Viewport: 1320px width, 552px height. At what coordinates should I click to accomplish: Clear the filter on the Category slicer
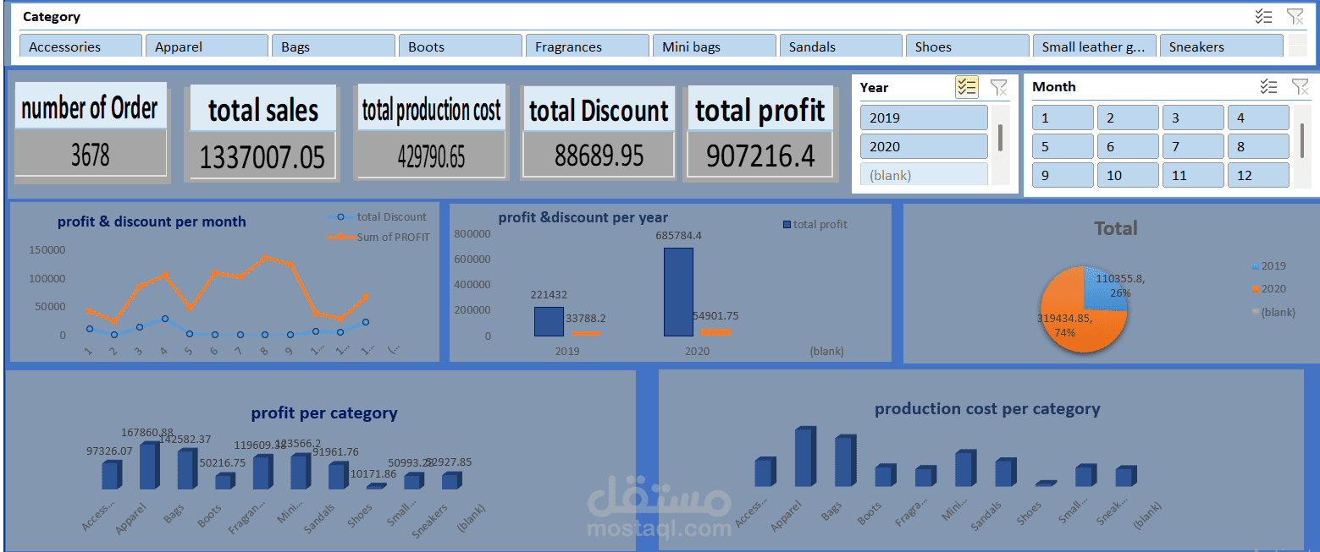(x=1295, y=16)
